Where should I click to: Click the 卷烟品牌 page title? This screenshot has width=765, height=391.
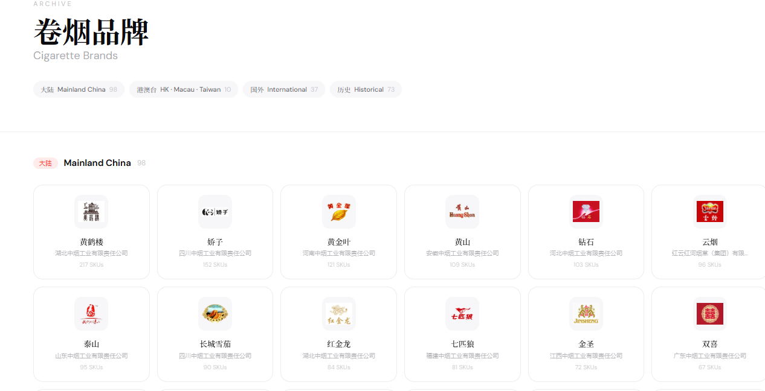point(91,32)
